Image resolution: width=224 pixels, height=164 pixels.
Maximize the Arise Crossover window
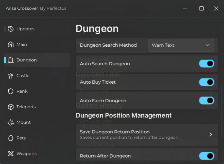(202, 8)
